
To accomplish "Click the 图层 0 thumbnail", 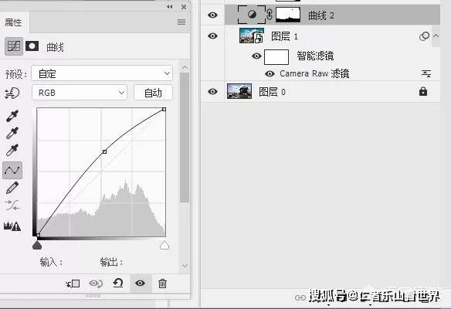I will (x=239, y=91).
